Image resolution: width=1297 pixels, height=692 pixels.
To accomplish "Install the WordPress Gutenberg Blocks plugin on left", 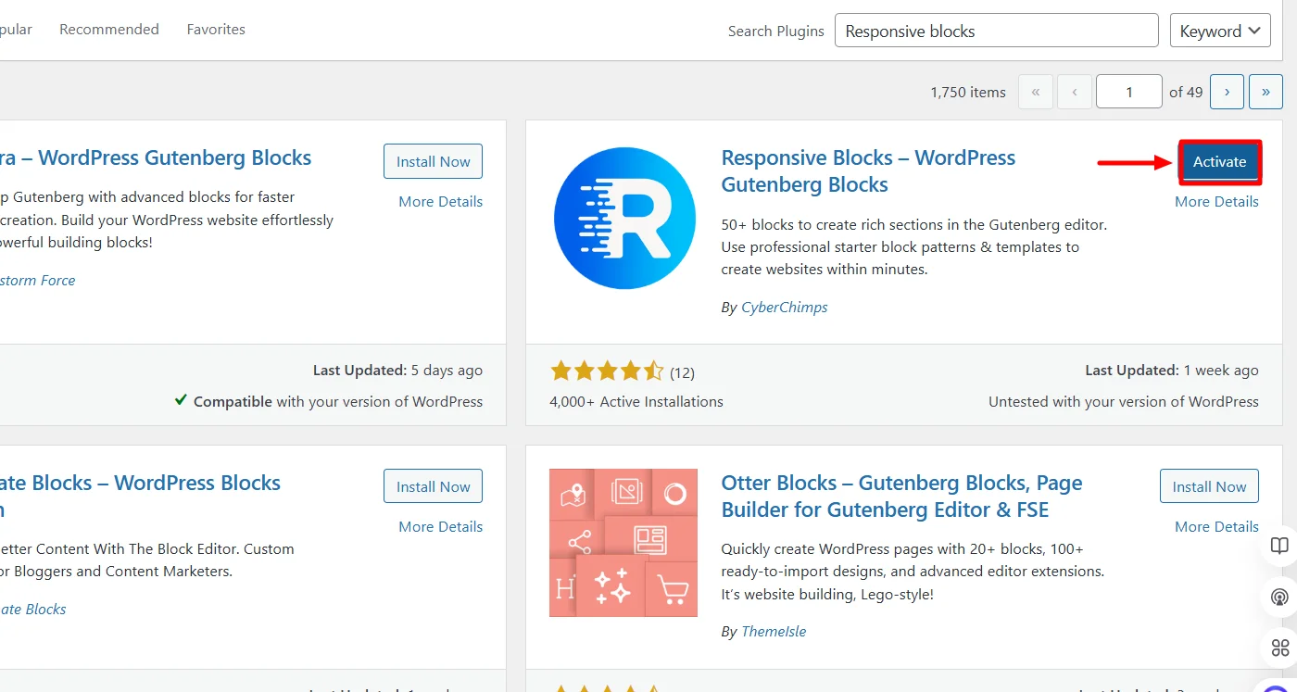I will coord(433,161).
